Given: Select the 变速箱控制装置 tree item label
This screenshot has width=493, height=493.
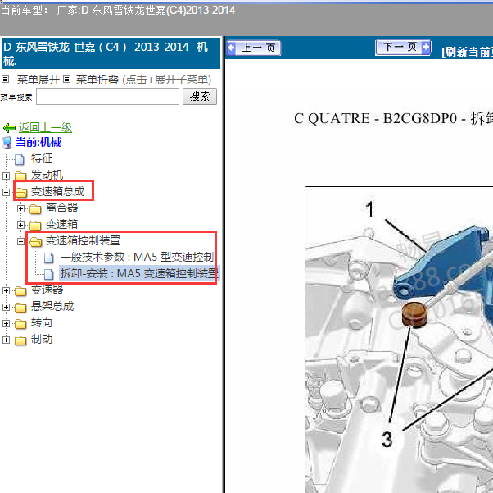Looking at the screenshot, I should (x=83, y=240).
